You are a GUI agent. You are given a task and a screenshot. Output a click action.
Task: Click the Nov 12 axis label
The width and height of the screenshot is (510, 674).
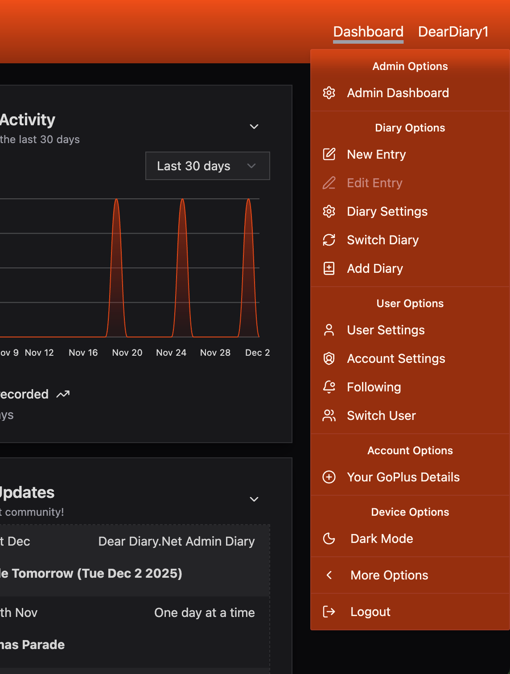[39, 353]
